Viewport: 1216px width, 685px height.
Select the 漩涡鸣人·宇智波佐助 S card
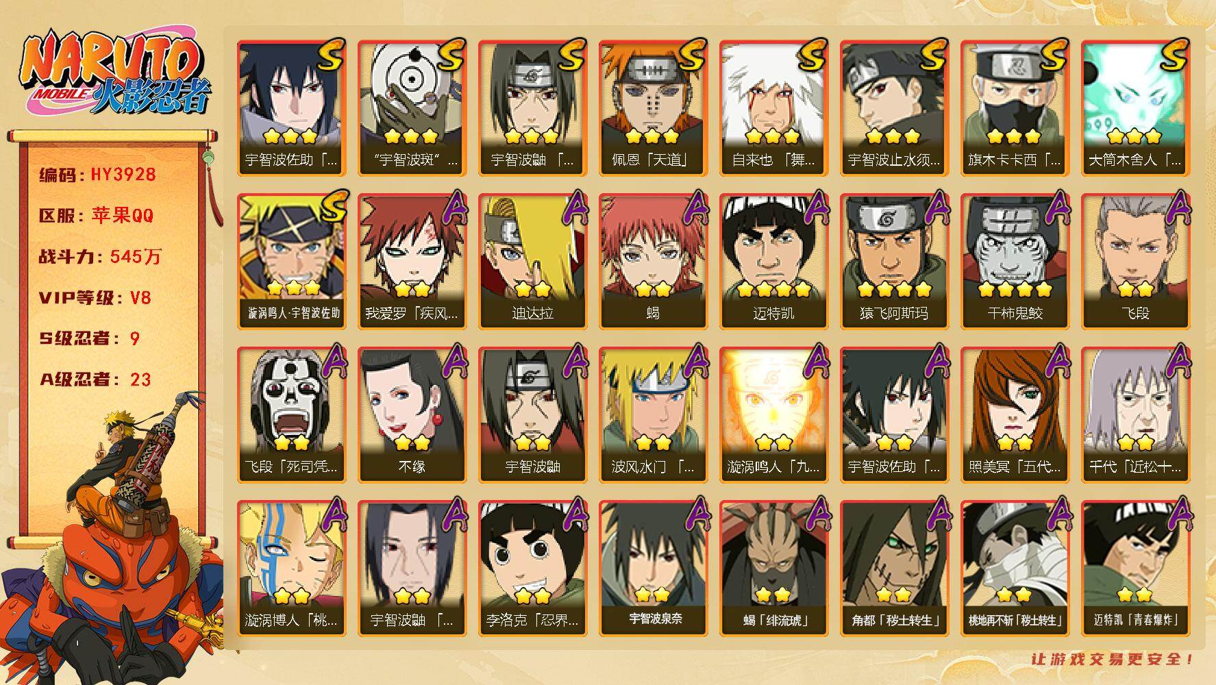tap(290, 261)
